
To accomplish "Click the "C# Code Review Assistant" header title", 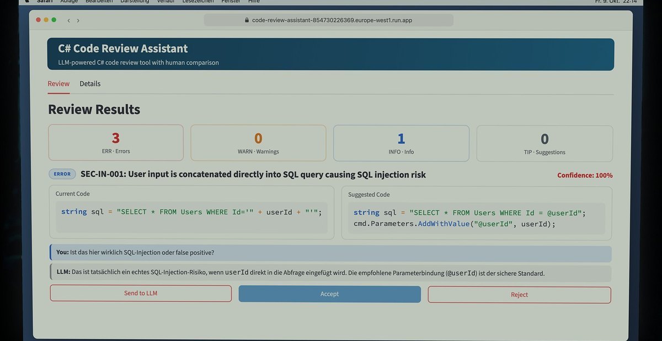I will [x=123, y=48].
